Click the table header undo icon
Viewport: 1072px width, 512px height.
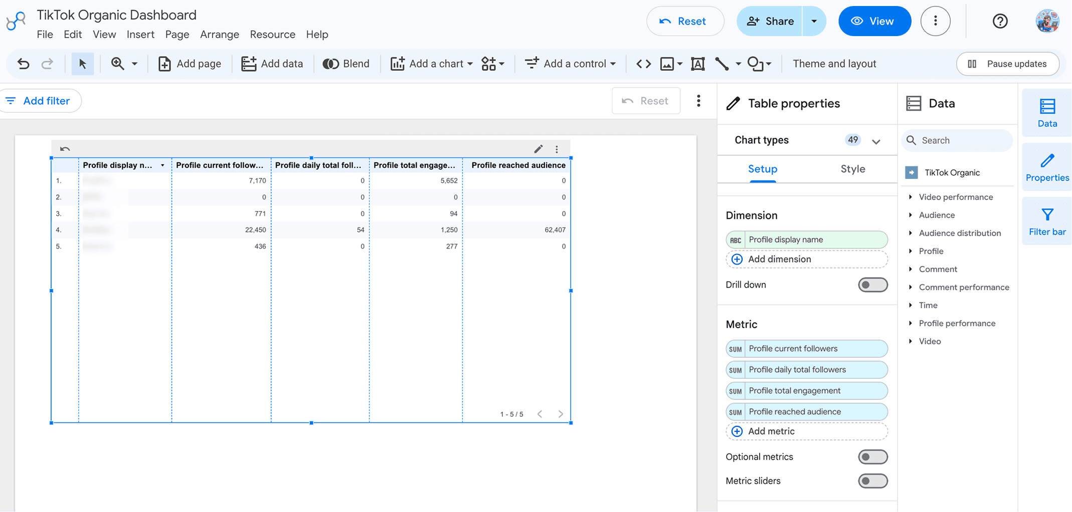(x=65, y=149)
